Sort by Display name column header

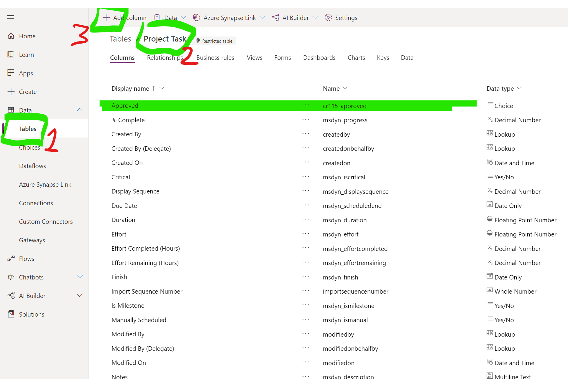click(130, 89)
